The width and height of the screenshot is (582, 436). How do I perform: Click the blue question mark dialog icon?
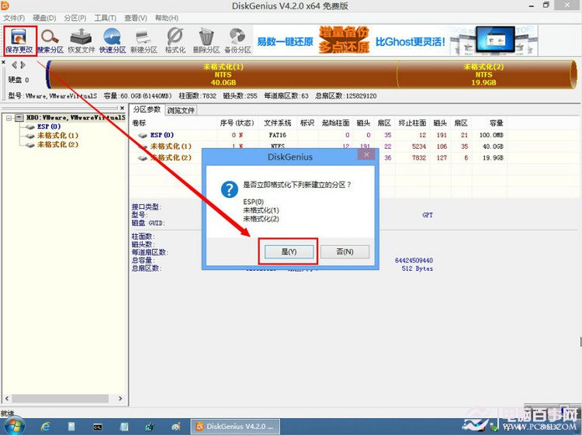tap(230, 189)
